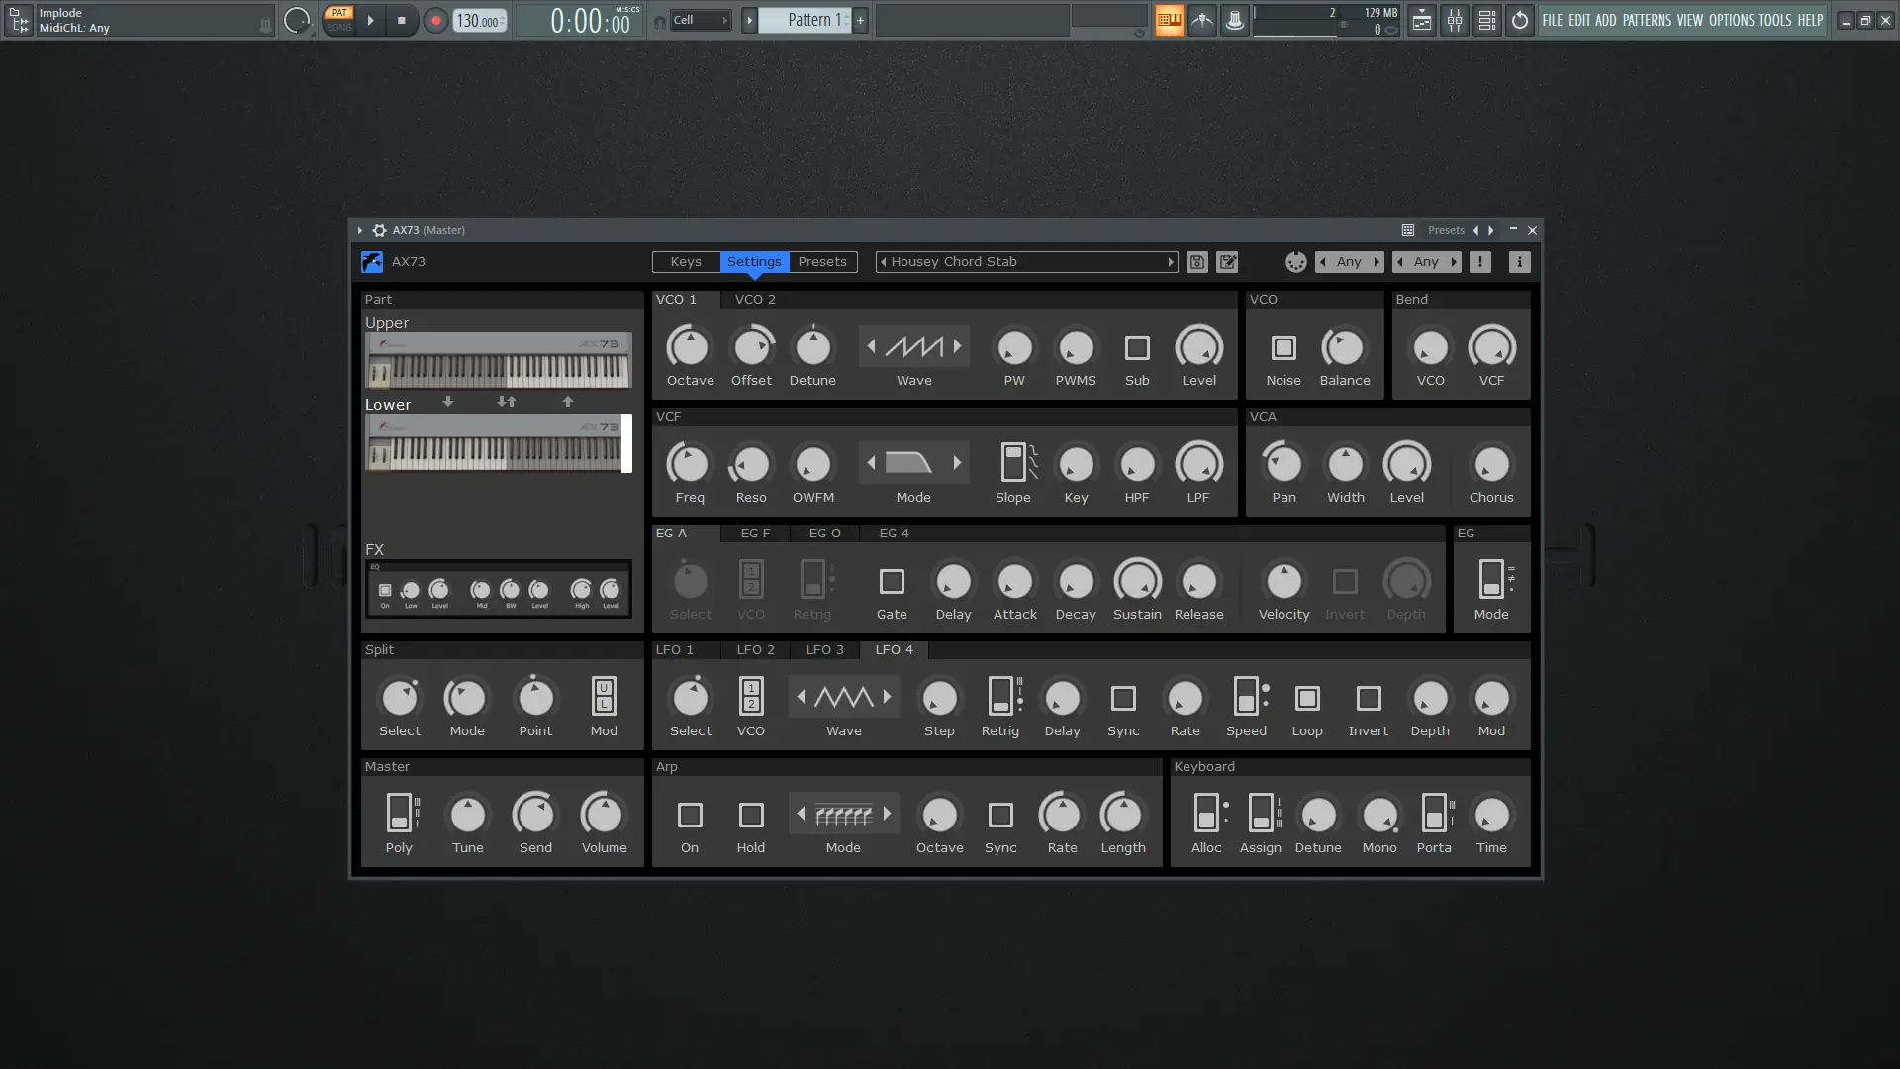
Task: Open the channel rack icon
Action: point(1486,20)
